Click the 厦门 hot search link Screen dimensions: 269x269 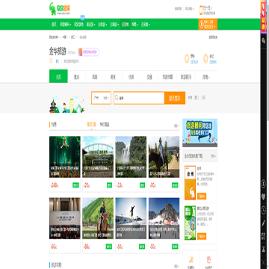tap(197, 98)
